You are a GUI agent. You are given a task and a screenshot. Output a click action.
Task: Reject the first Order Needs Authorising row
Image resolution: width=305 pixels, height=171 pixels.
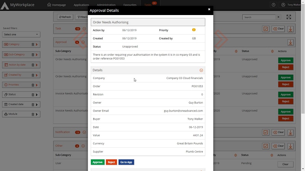pos(285,67)
